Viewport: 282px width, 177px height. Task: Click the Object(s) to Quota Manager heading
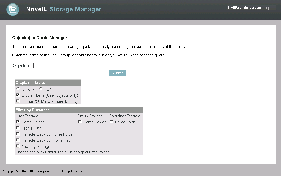[x=40, y=38]
